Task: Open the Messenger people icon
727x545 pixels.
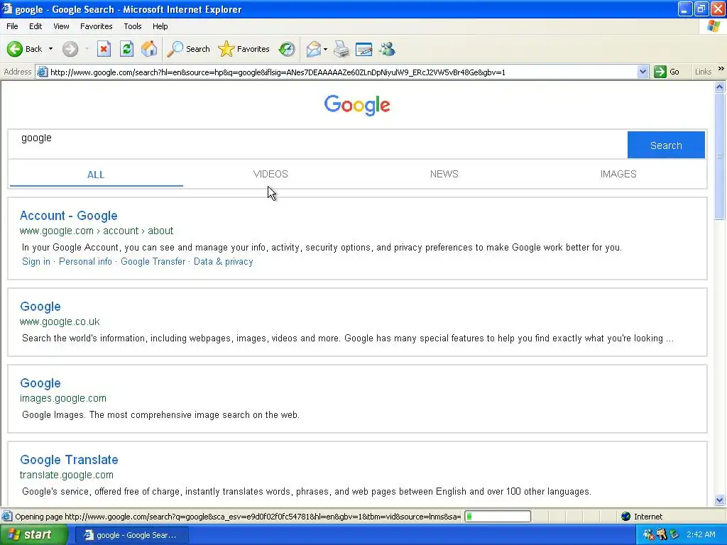Action: (387, 49)
